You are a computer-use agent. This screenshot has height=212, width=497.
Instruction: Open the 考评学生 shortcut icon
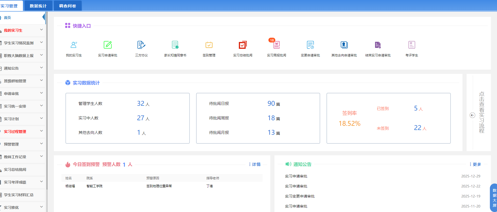pos(411,45)
